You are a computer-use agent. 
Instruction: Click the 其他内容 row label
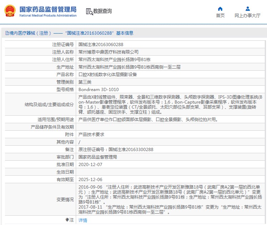tap(65, 142)
